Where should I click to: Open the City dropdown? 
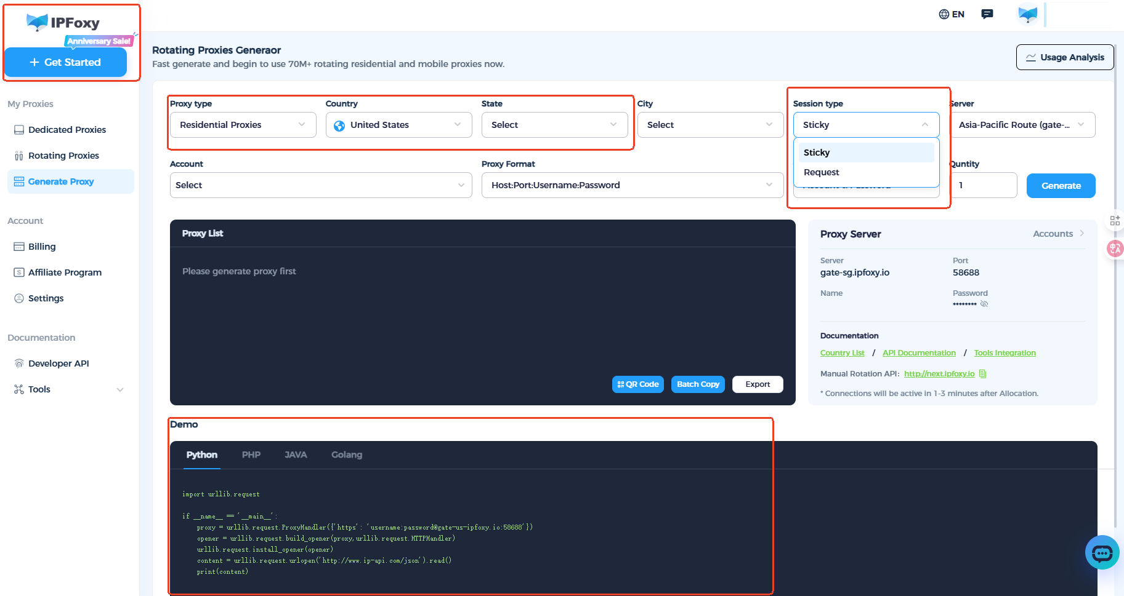pos(711,125)
